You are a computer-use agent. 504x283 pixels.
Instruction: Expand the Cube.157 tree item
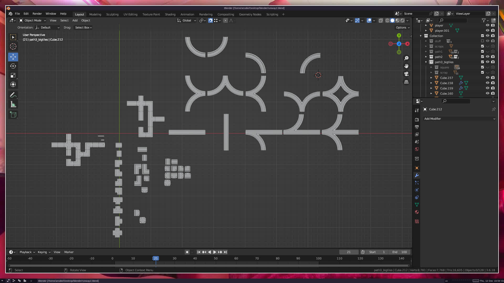click(x=431, y=78)
